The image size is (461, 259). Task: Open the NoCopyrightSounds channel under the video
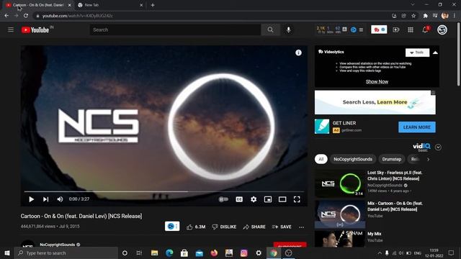58,245
